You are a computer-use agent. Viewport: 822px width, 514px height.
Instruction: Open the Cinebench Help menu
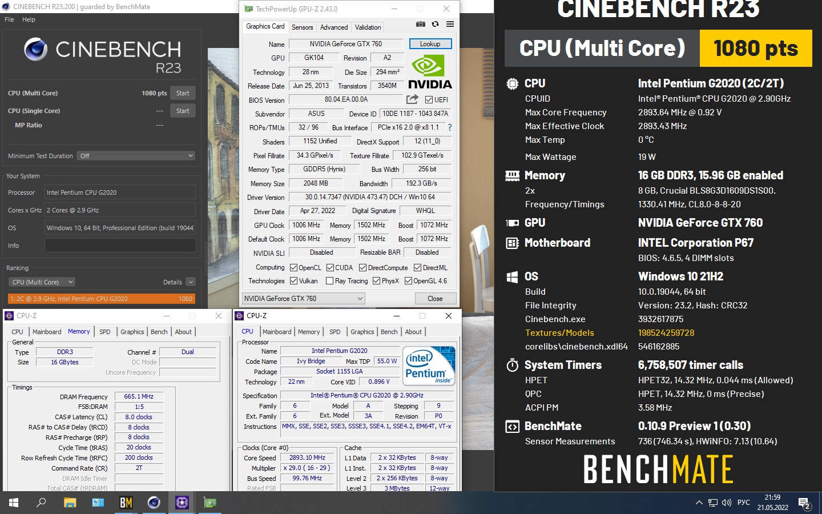(29, 19)
